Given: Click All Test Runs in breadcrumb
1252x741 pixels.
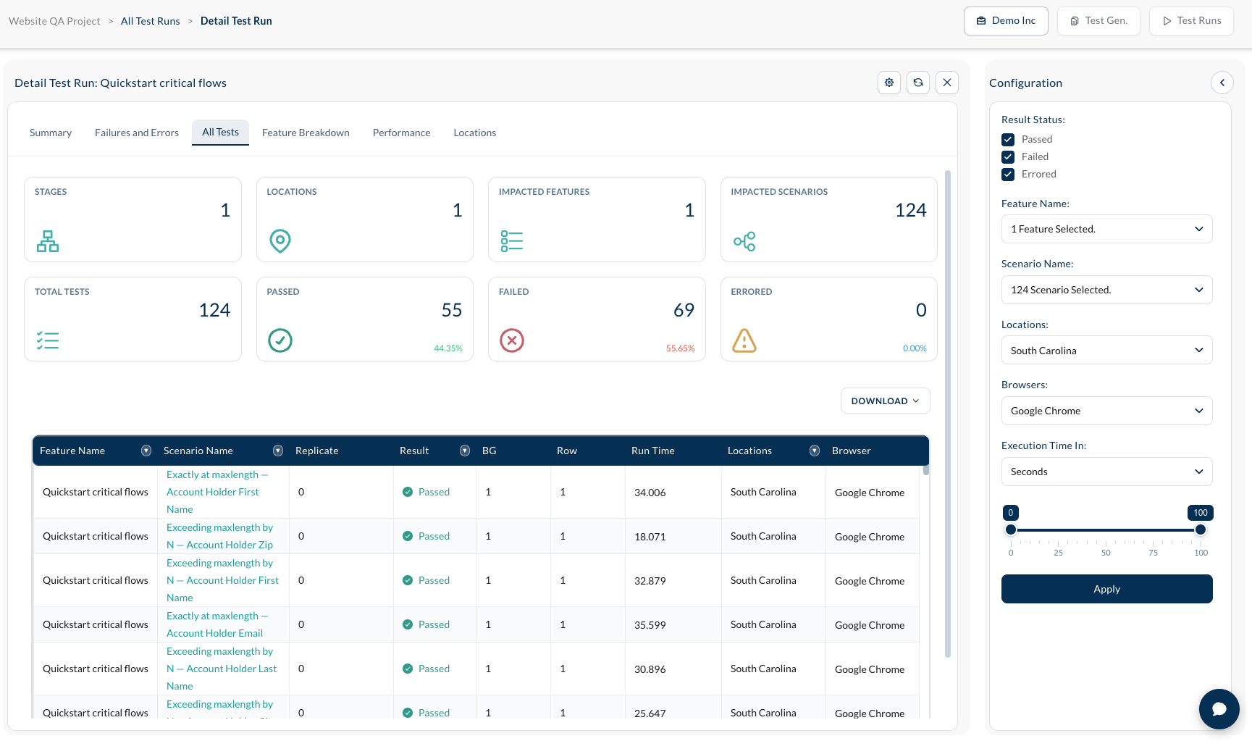Looking at the screenshot, I should point(151,21).
